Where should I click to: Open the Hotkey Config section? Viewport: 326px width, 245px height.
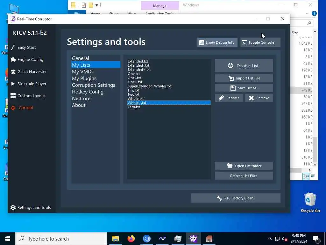(96, 92)
